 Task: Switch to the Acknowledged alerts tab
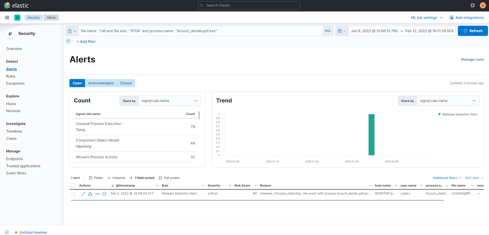tap(101, 83)
